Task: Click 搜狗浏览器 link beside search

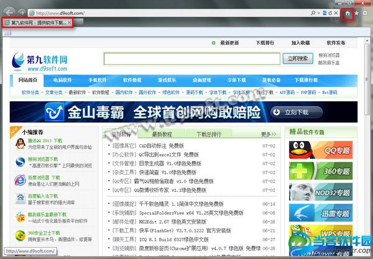Action: pyautogui.click(x=329, y=55)
